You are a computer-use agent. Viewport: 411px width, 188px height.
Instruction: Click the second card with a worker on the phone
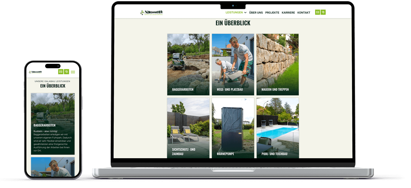pyautogui.click(x=53, y=167)
